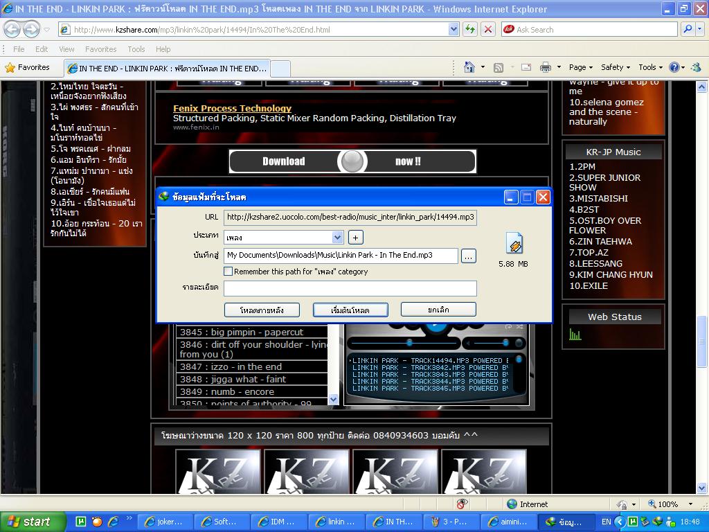Click the orange quick launch icon
The width and height of the screenshot is (709, 532).
[x=97, y=522]
